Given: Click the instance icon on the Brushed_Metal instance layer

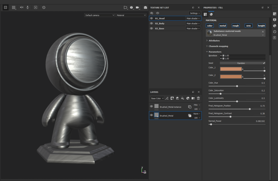Looking at the screenshot, I should point(190,107).
